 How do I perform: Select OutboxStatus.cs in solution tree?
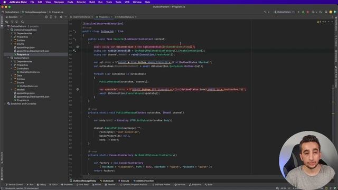click(x=29, y=86)
